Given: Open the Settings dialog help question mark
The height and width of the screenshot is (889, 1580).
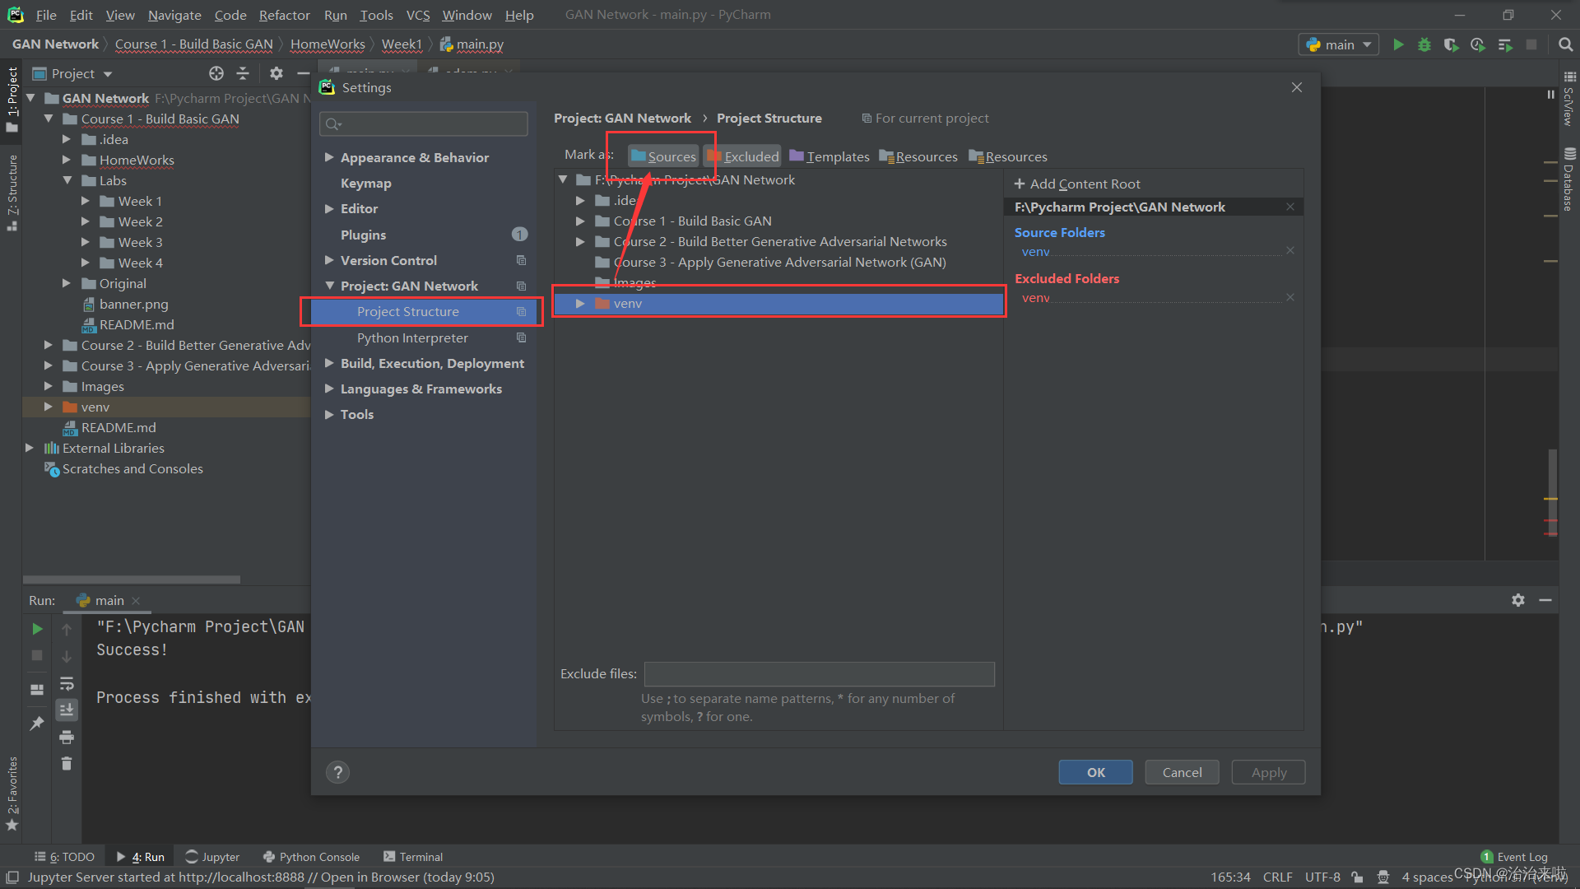Looking at the screenshot, I should point(337,772).
